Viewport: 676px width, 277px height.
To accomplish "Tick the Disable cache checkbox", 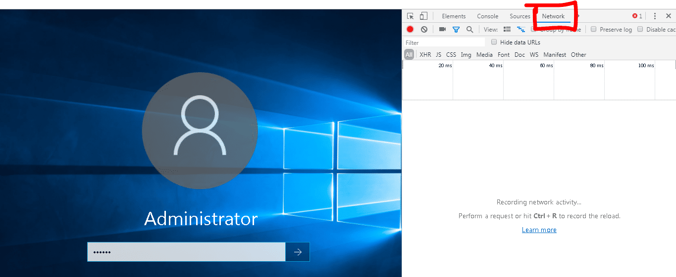I will coord(640,30).
